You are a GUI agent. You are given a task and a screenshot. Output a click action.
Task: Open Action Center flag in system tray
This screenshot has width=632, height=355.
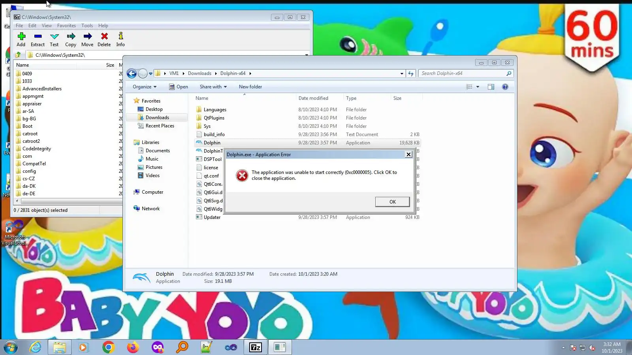pyautogui.click(x=573, y=348)
